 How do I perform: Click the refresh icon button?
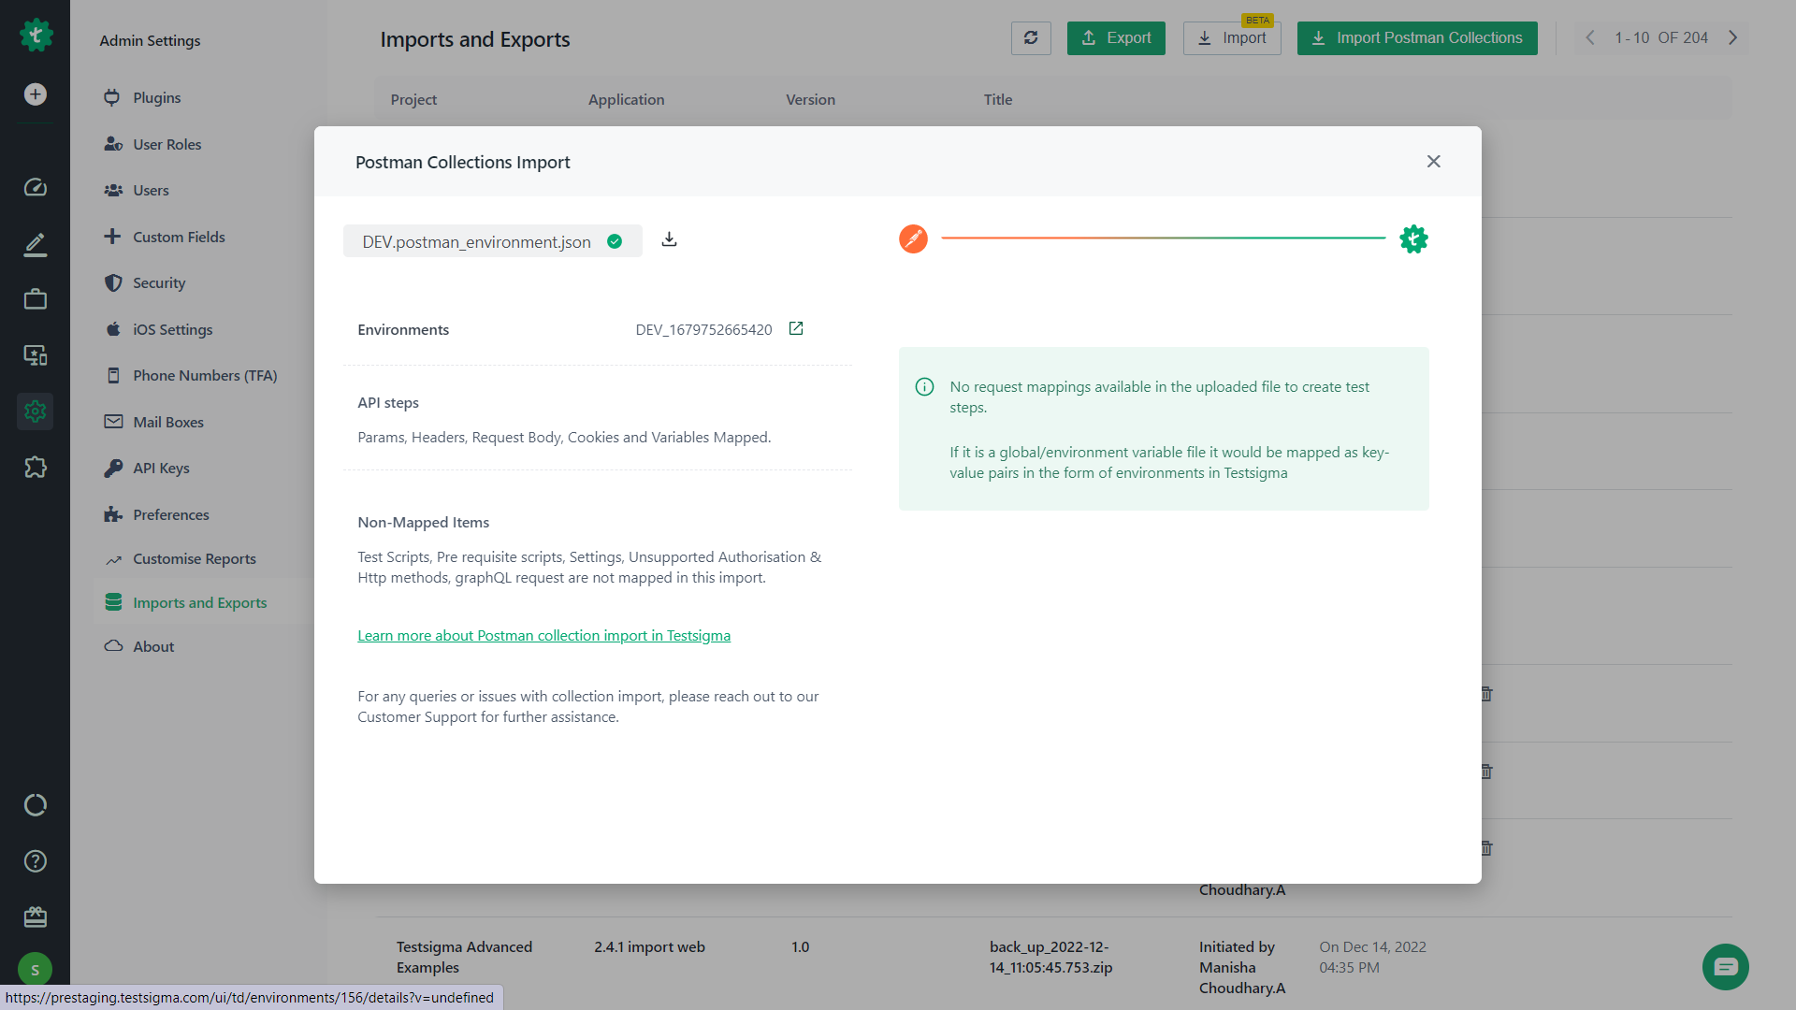coord(1031,38)
